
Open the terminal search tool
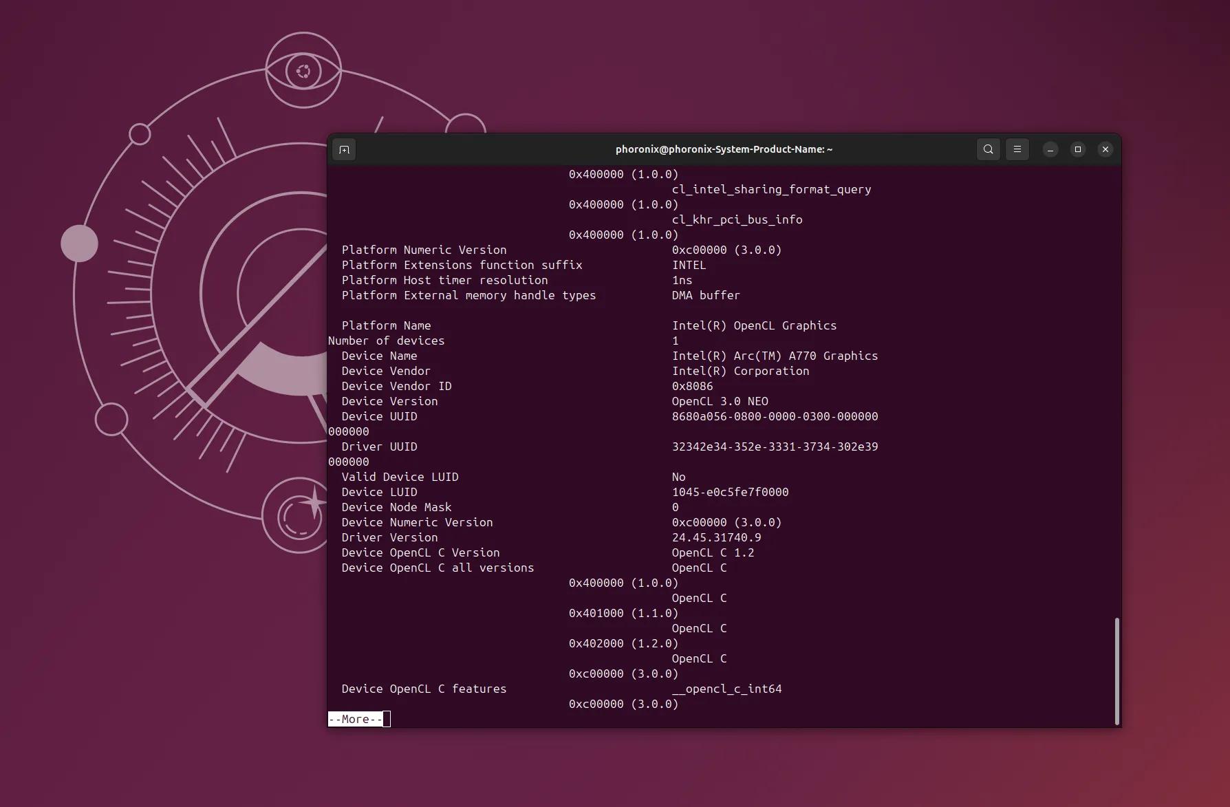click(x=988, y=149)
